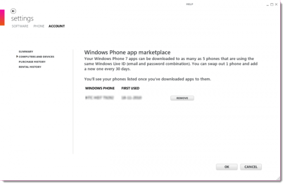Click the back arrow above settings
Viewport: 285px width, 185px height.
[13, 11]
